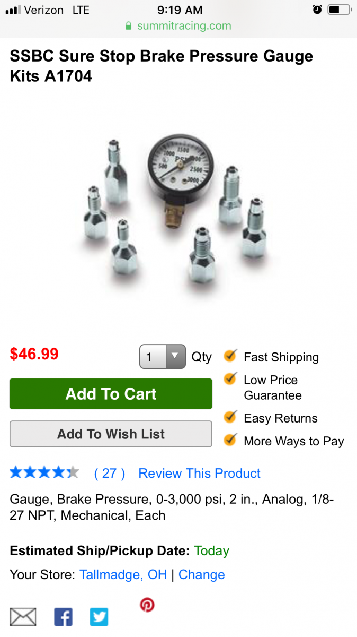Viewport: 357px width, 637px height.
Task: Open the Qty dropdown
Action: point(163,357)
